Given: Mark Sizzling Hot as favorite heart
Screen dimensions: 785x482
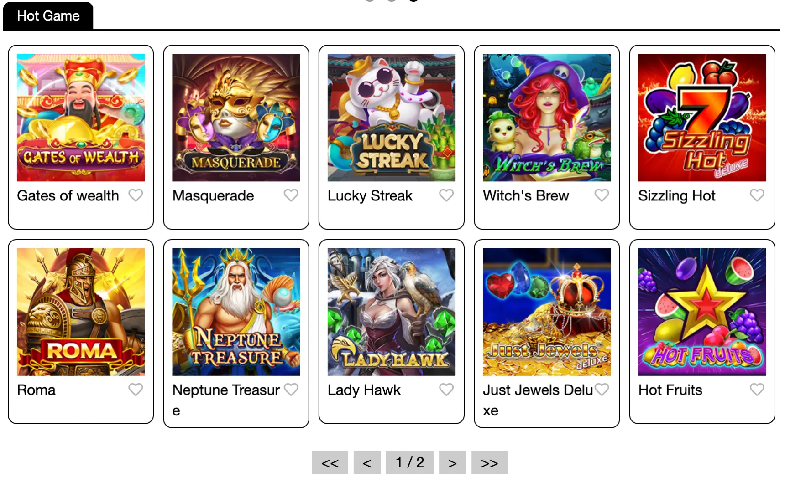Looking at the screenshot, I should point(757,195).
